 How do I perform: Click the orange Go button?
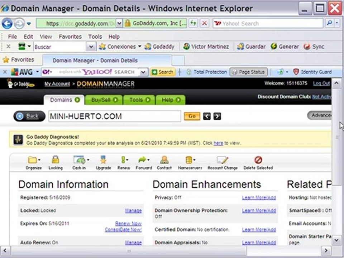[192, 116]
